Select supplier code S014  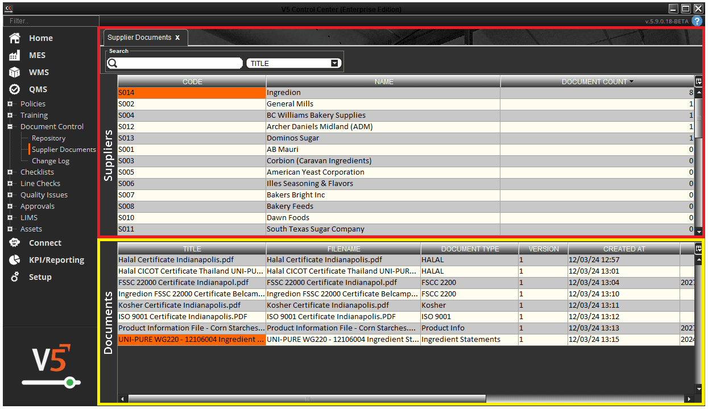(192, 93)
